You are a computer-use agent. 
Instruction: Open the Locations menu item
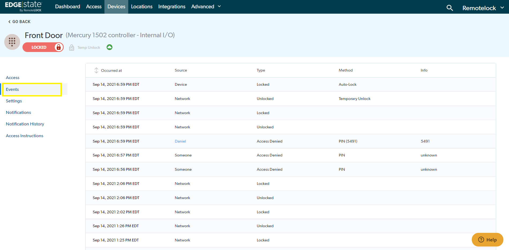pyautogui.click(x=142, y=6)
